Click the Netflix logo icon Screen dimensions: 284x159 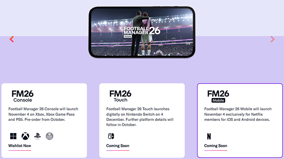[x=209, y=136]
